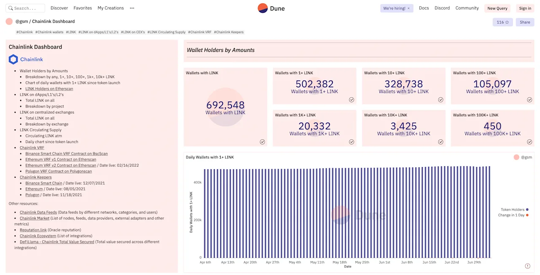Click the 3,425 wallets counter value

(404, 126)
